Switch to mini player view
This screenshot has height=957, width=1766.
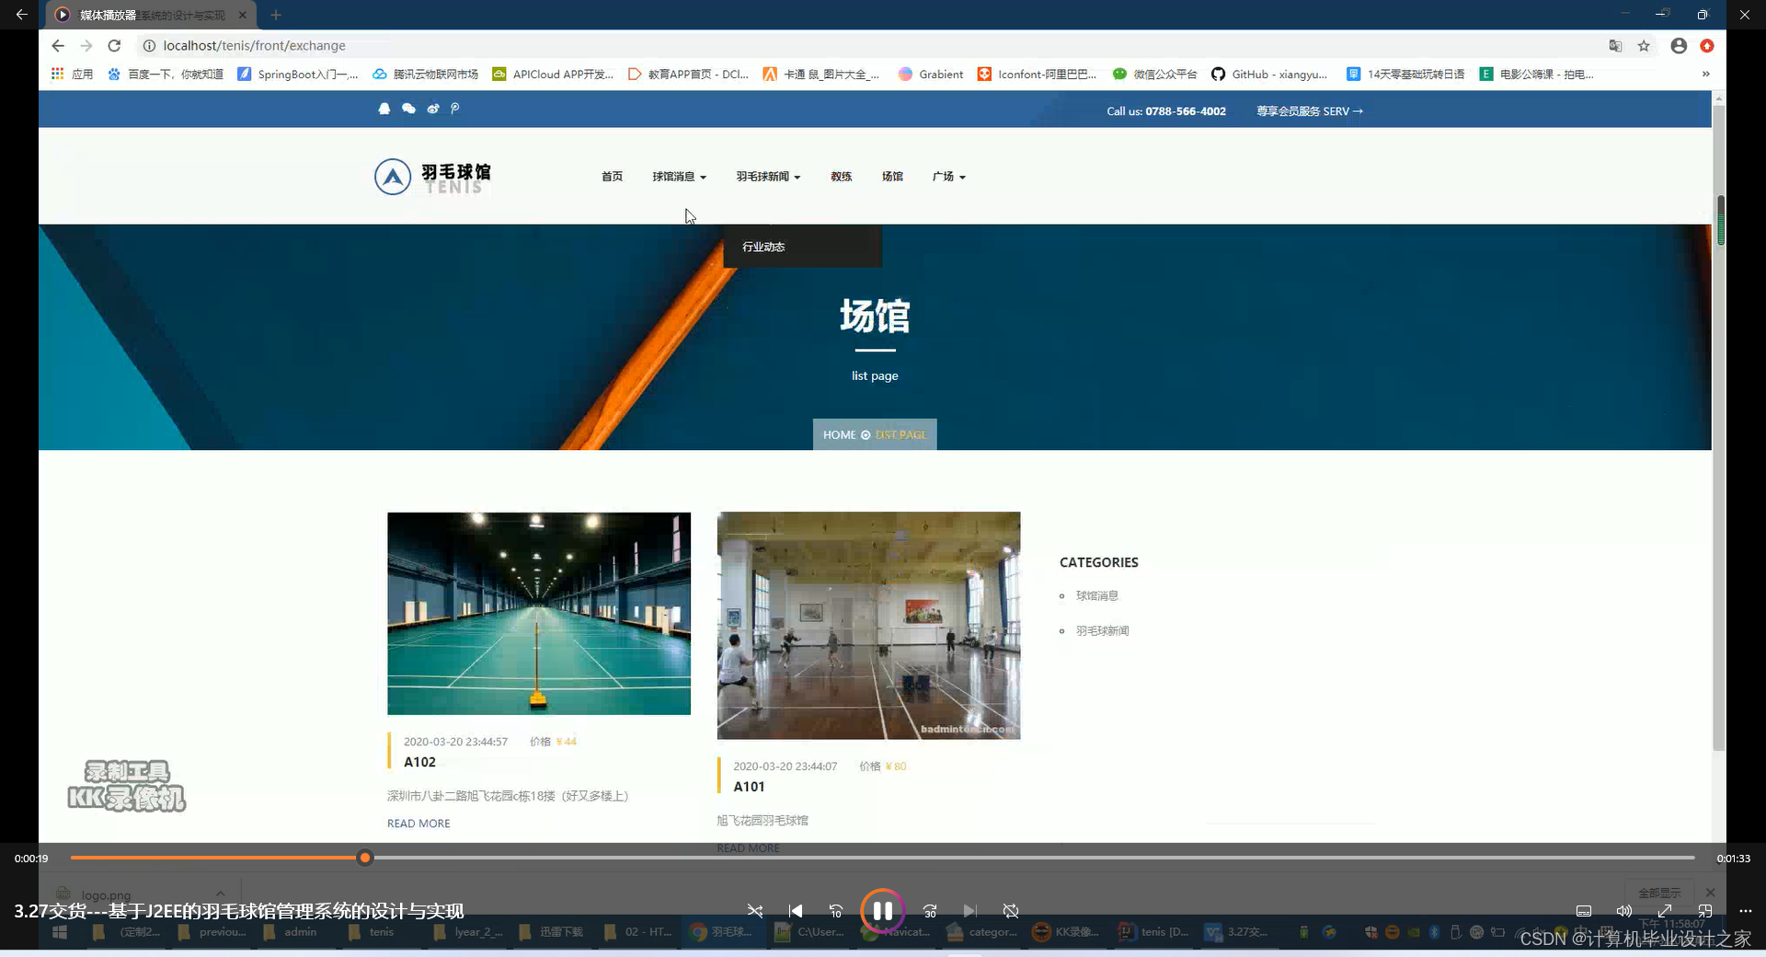coord(1705,911)
